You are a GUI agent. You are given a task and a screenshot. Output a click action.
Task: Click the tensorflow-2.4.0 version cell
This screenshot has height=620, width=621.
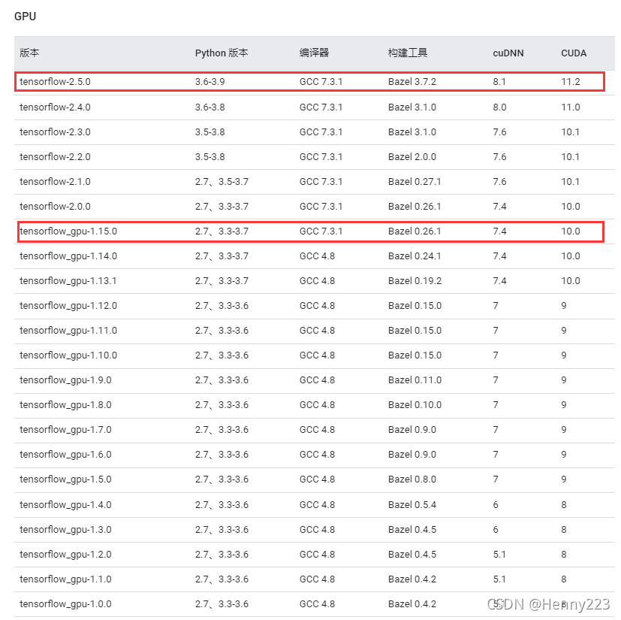[55, 107]
